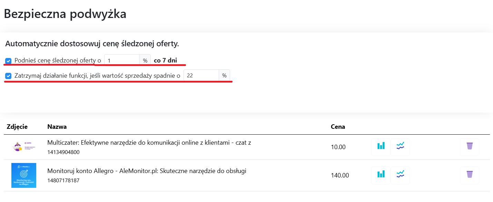The height and width of the screenshot is (202, 493).
Task: Open trend line chart for AleMonitor offer
Action: [x=400, y=175]
